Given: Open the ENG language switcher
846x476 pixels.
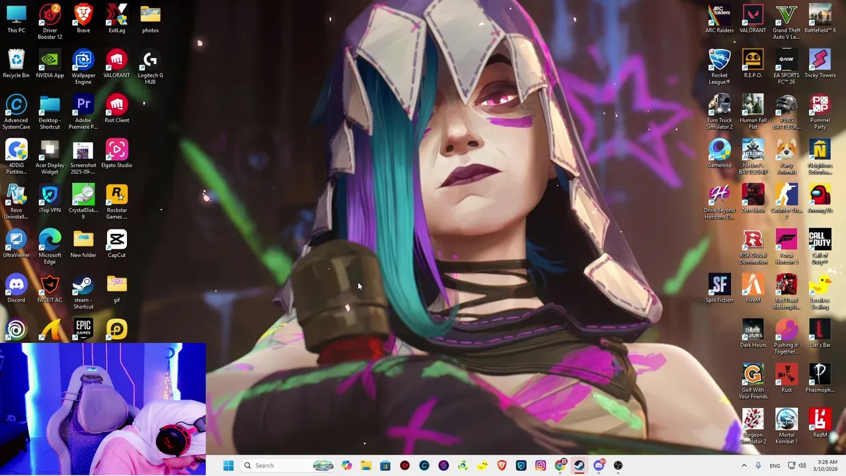Looking at the screenshot, I should (775, 465).
